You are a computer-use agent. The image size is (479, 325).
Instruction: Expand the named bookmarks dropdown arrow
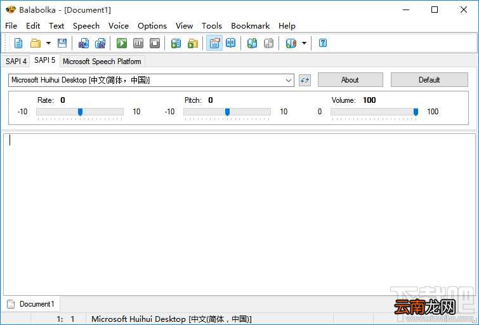(x=304, y=43)
